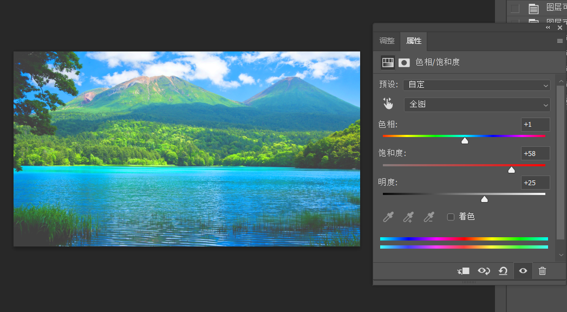
Task: Switch to the 调整 tab
Action: 387,41
